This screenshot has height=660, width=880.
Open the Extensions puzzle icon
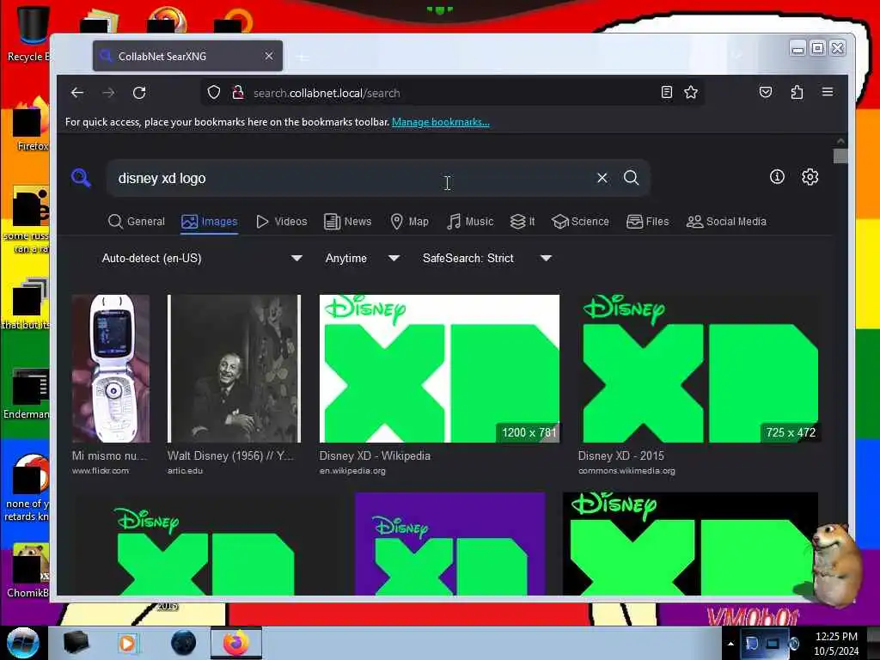click(x=797, y=92)
